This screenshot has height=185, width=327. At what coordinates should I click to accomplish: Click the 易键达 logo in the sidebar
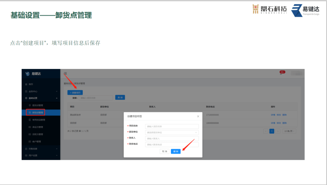(33, 74)
